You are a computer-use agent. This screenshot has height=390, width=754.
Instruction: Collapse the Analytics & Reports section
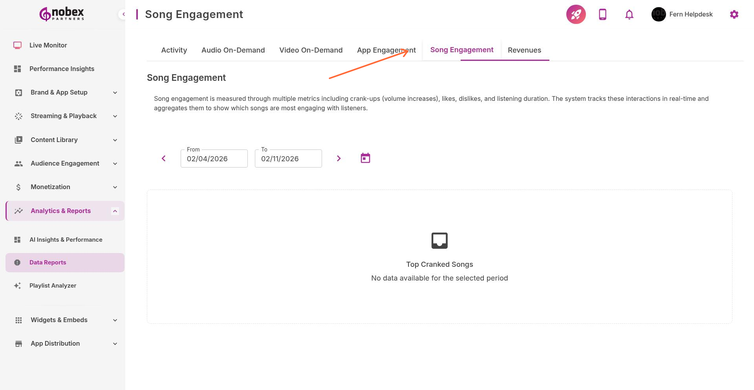pos(115,211)
